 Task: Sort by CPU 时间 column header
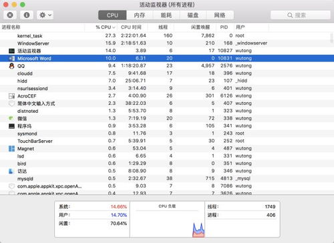tap(132, 27)
